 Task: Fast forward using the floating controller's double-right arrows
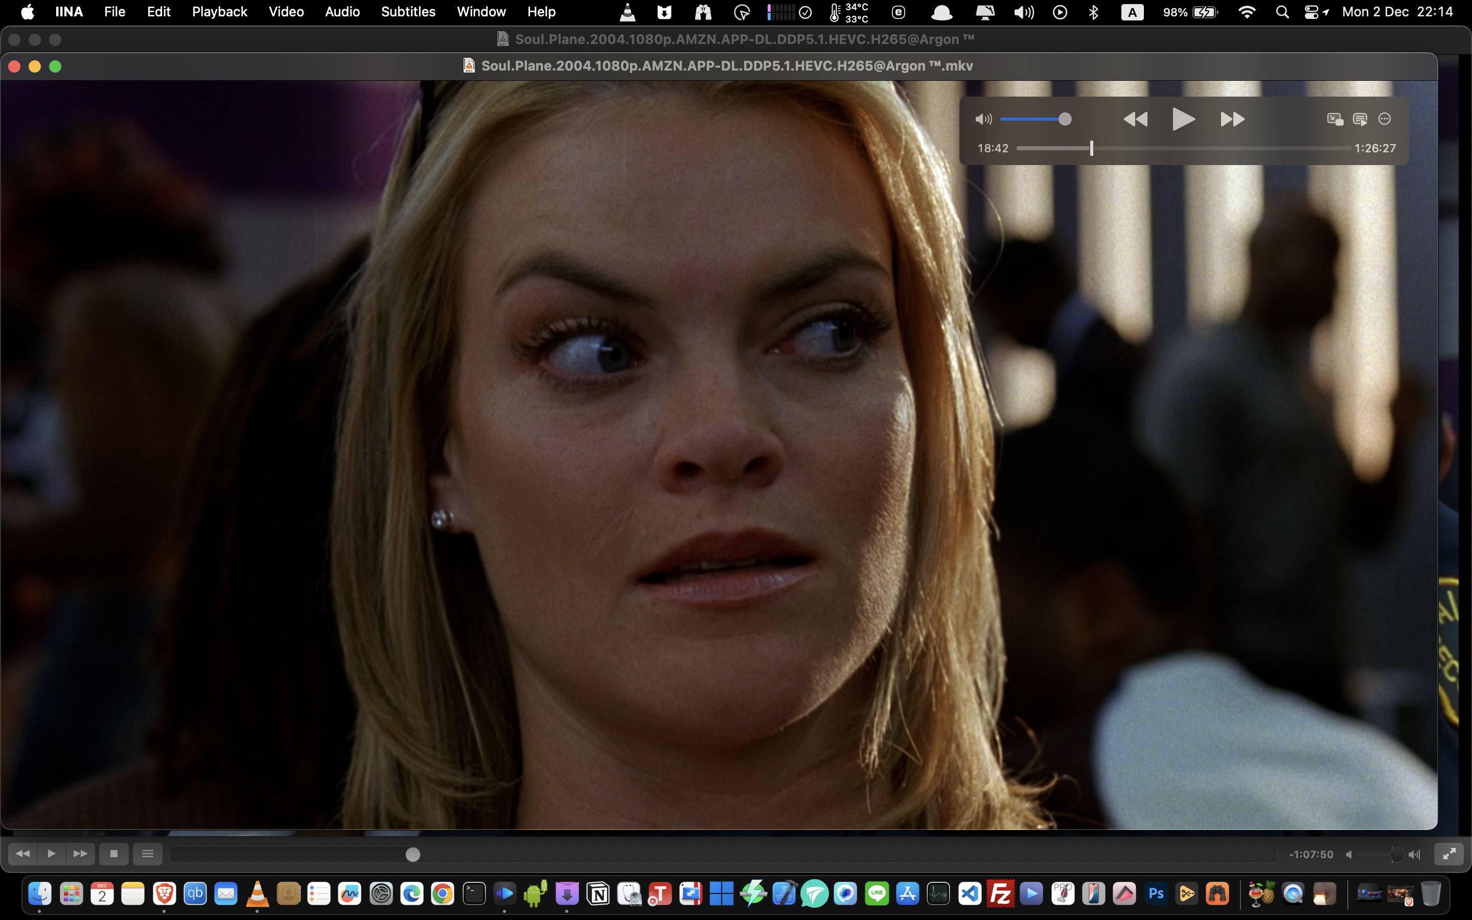click(x=1232, y=119)
